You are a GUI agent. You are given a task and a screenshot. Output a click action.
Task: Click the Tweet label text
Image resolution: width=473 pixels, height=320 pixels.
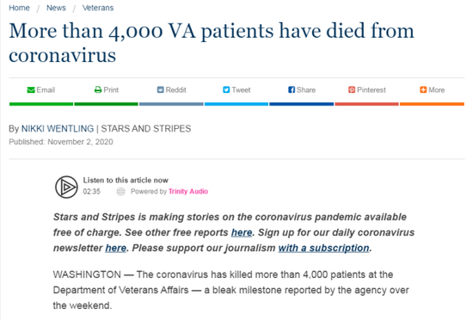241,89
